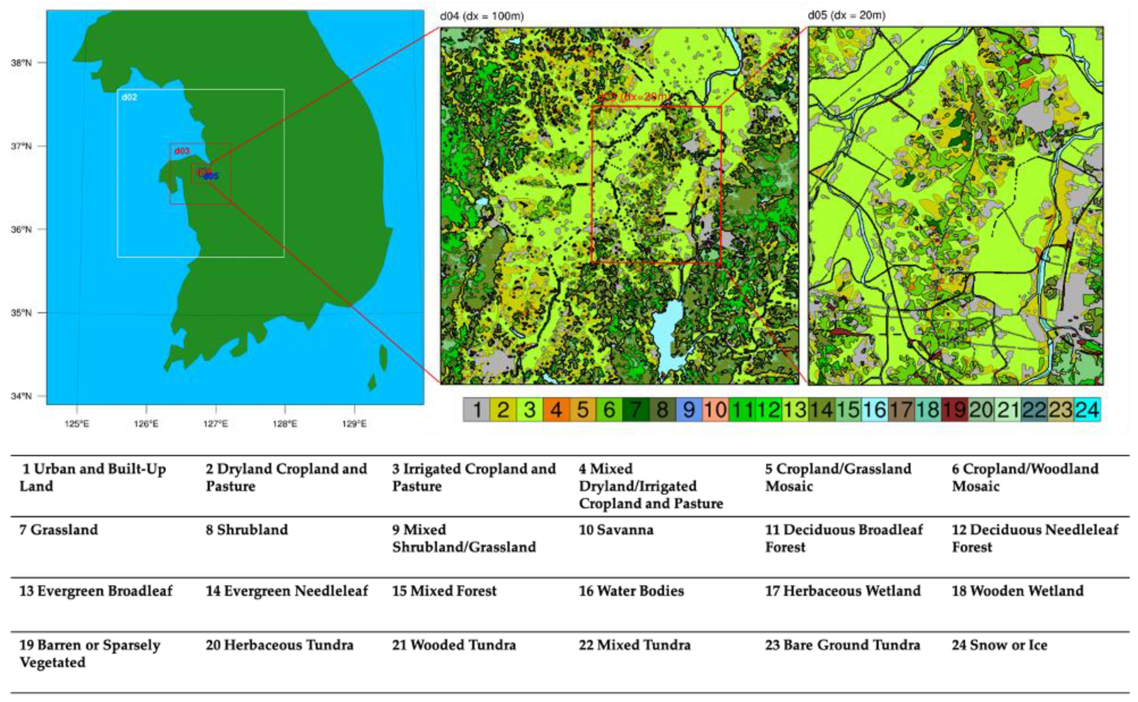The image size is (1138, 702).
Task: Click the brown swatch numbered 17
Action: coord(901,409)
